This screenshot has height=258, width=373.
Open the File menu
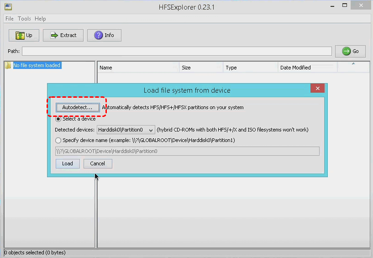pyautogui.click(x=9, y=19)
